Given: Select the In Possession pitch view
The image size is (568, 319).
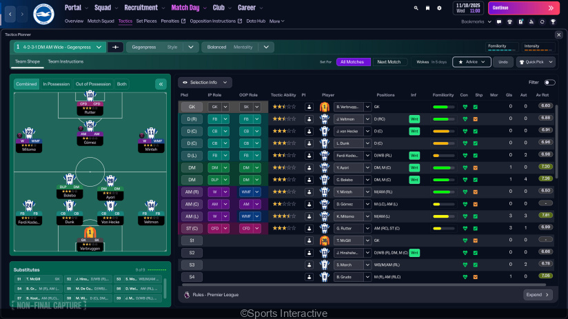Looking at the screenshot, I should pyautogui.click(x=56, y=84).
